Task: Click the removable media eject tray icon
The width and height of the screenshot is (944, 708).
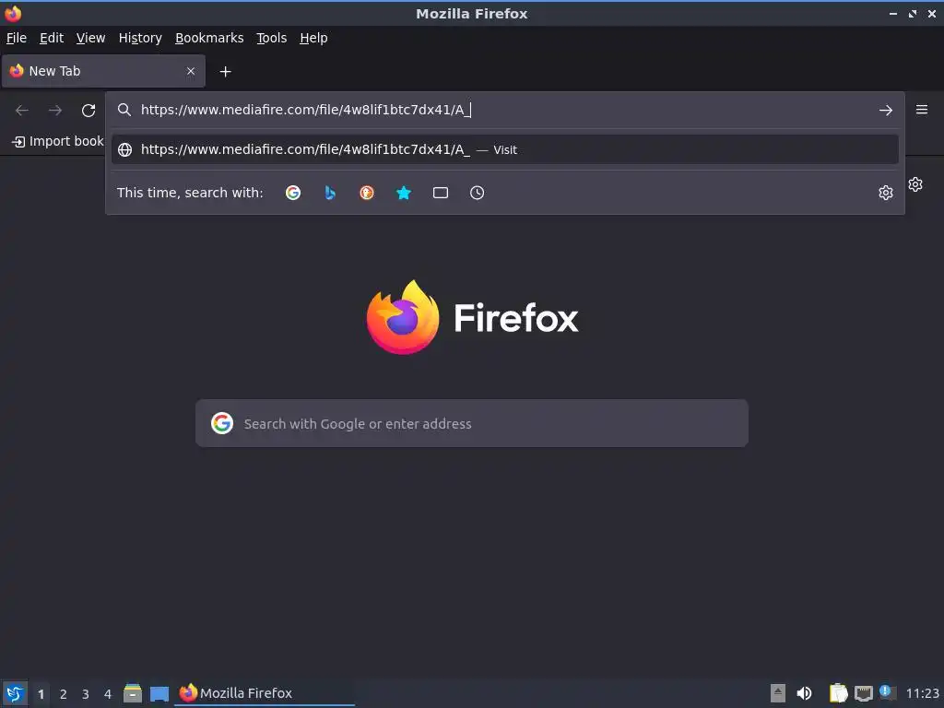Action: [778, 693]
